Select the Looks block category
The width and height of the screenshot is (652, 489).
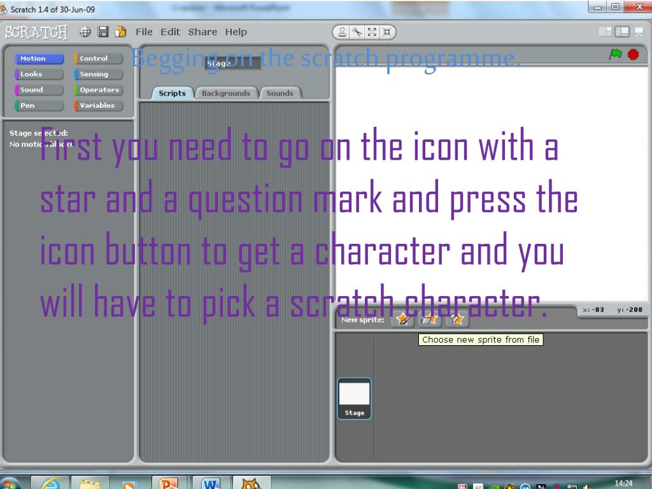pyautogui.click(x=39, y=74)
